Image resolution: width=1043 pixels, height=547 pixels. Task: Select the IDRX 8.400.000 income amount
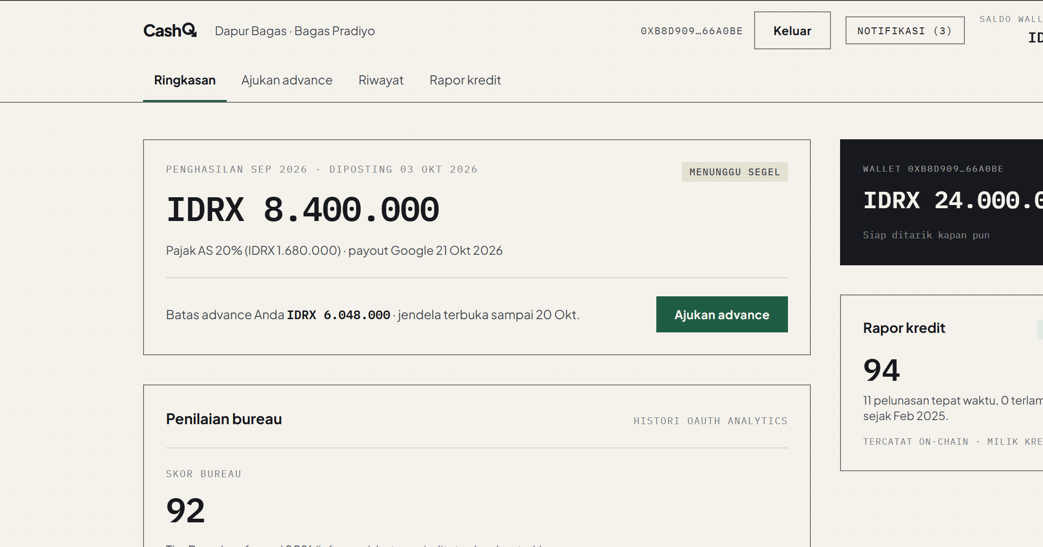(x=303, y=210)
